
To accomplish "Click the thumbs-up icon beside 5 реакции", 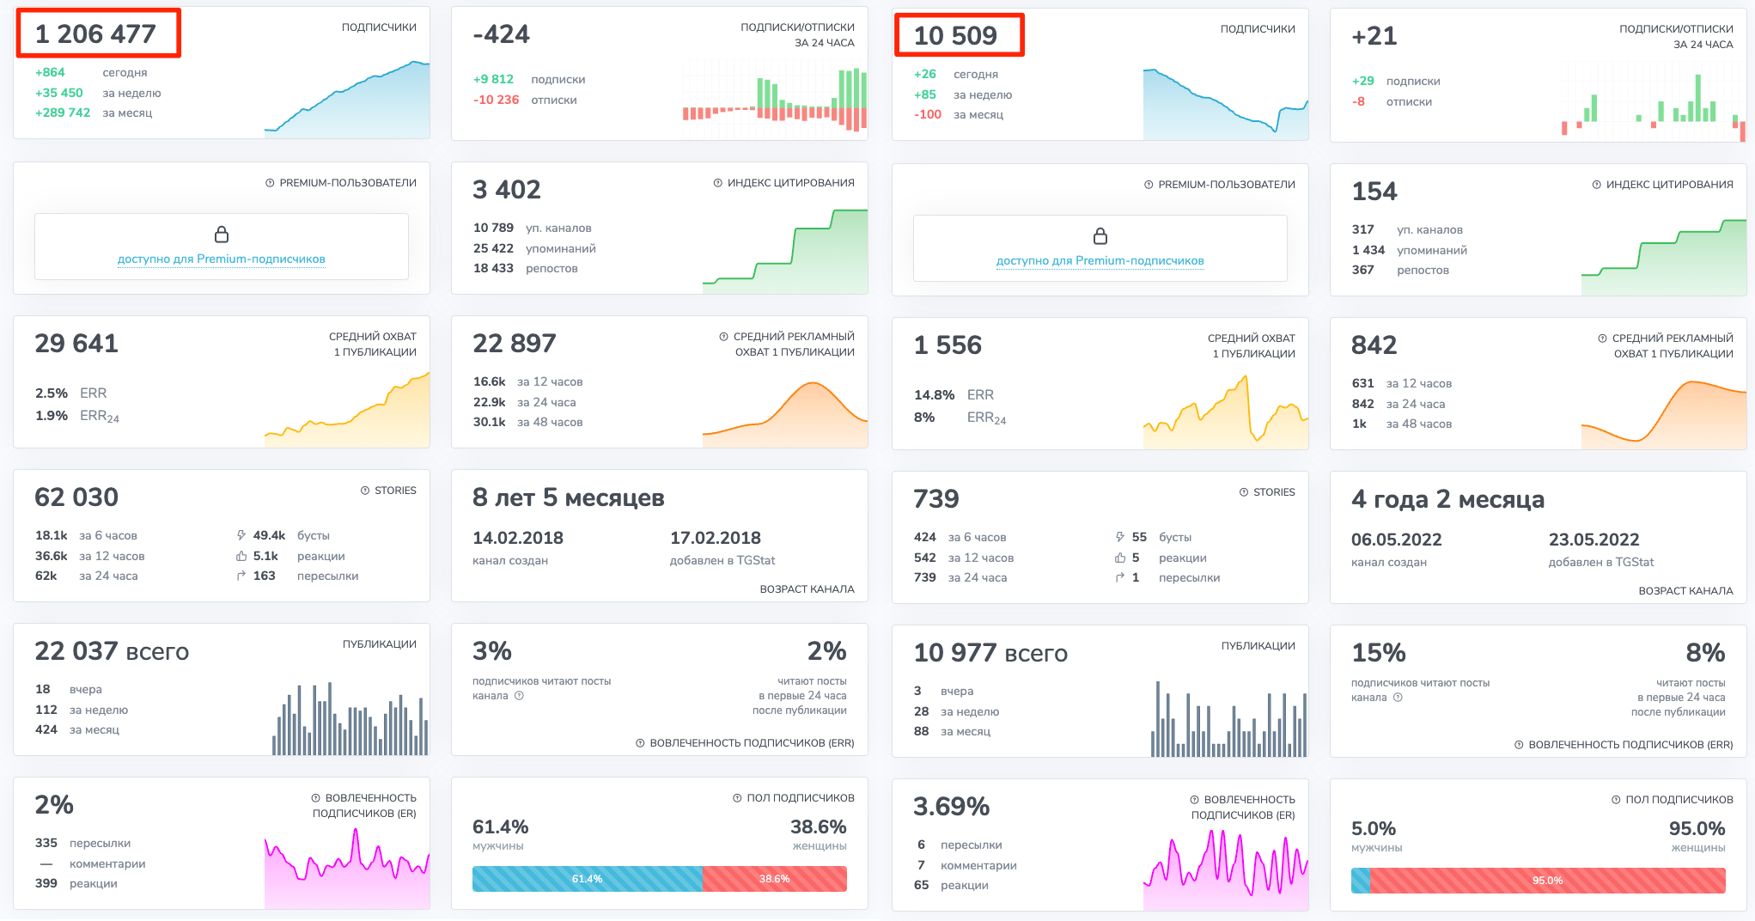I will [x=1120, y=558].
